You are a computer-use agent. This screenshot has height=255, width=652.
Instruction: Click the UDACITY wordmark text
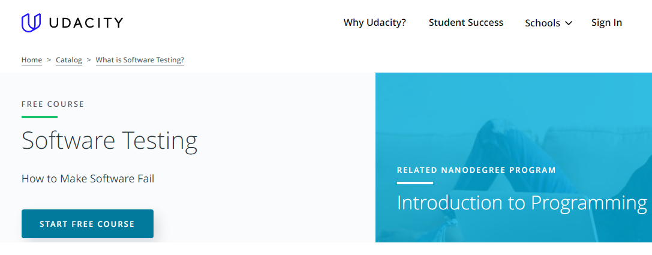[85, 23]
